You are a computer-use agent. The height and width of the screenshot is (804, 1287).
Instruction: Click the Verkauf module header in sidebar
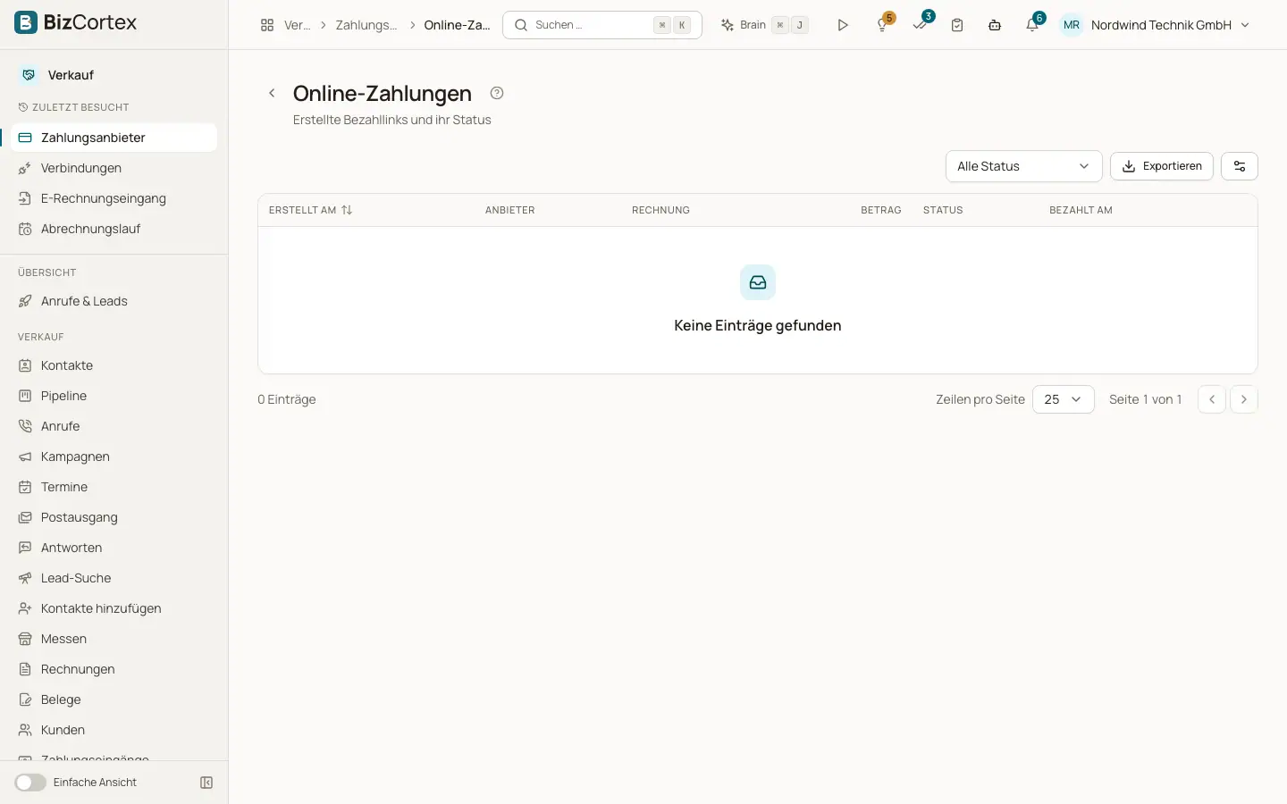(57, 75)
